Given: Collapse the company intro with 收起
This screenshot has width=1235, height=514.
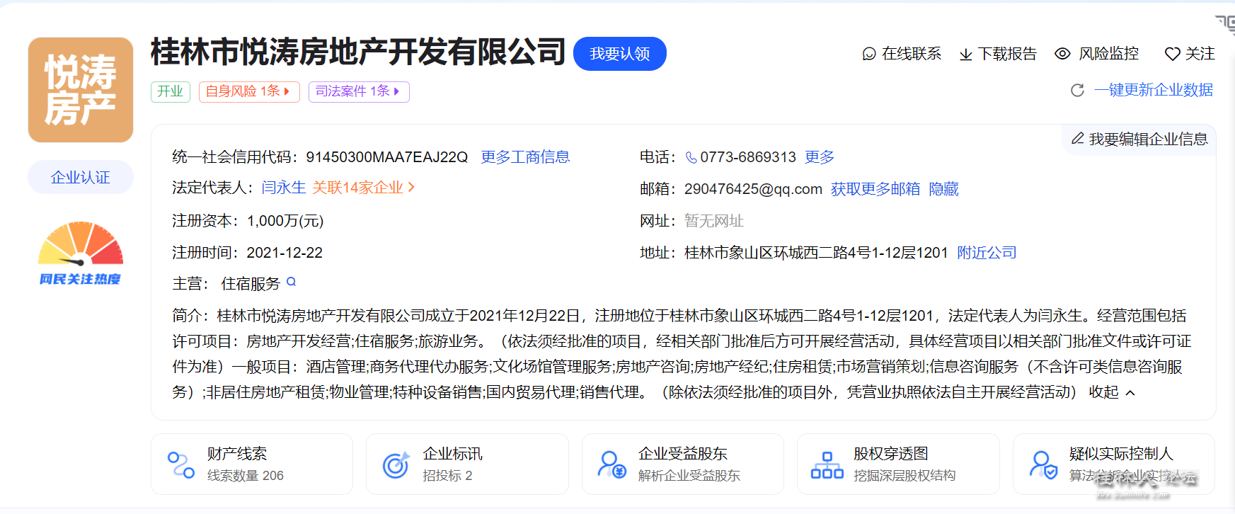Looking at the screenshot, I should 1111,392.
